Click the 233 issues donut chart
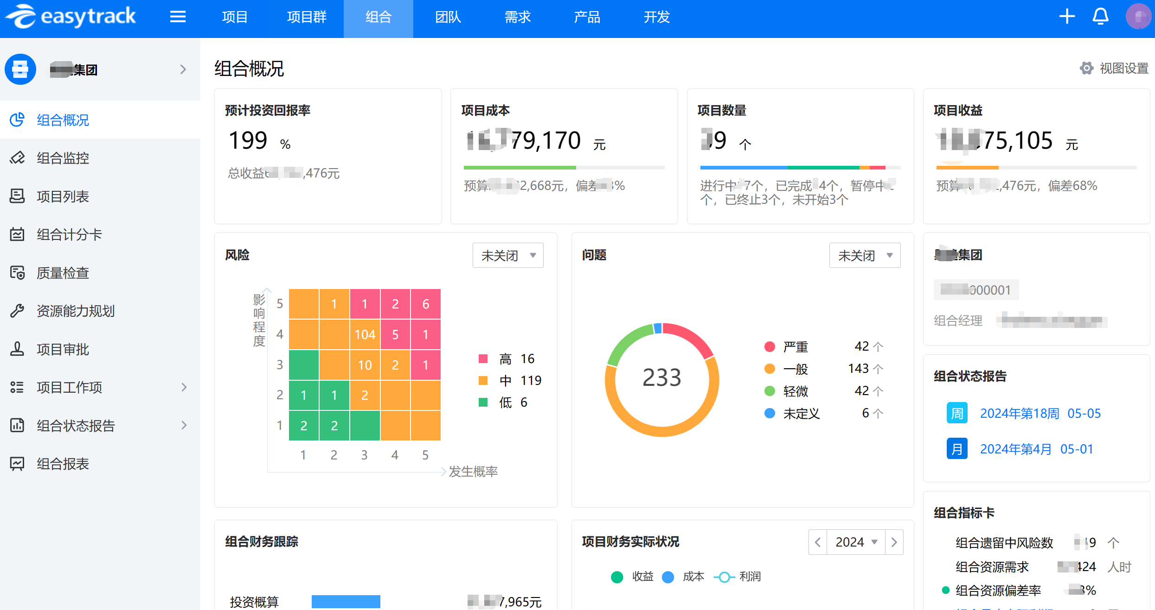The width and height of the screenshot is (1155, 610). (662, 379)
